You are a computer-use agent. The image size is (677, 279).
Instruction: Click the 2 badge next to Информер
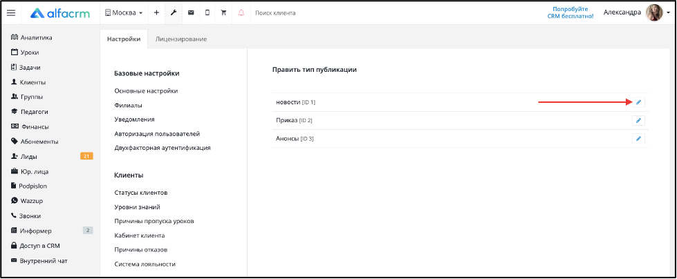[x=88, y=230]
